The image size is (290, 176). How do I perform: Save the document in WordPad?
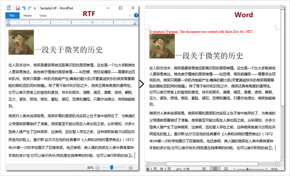pos(18,8)
